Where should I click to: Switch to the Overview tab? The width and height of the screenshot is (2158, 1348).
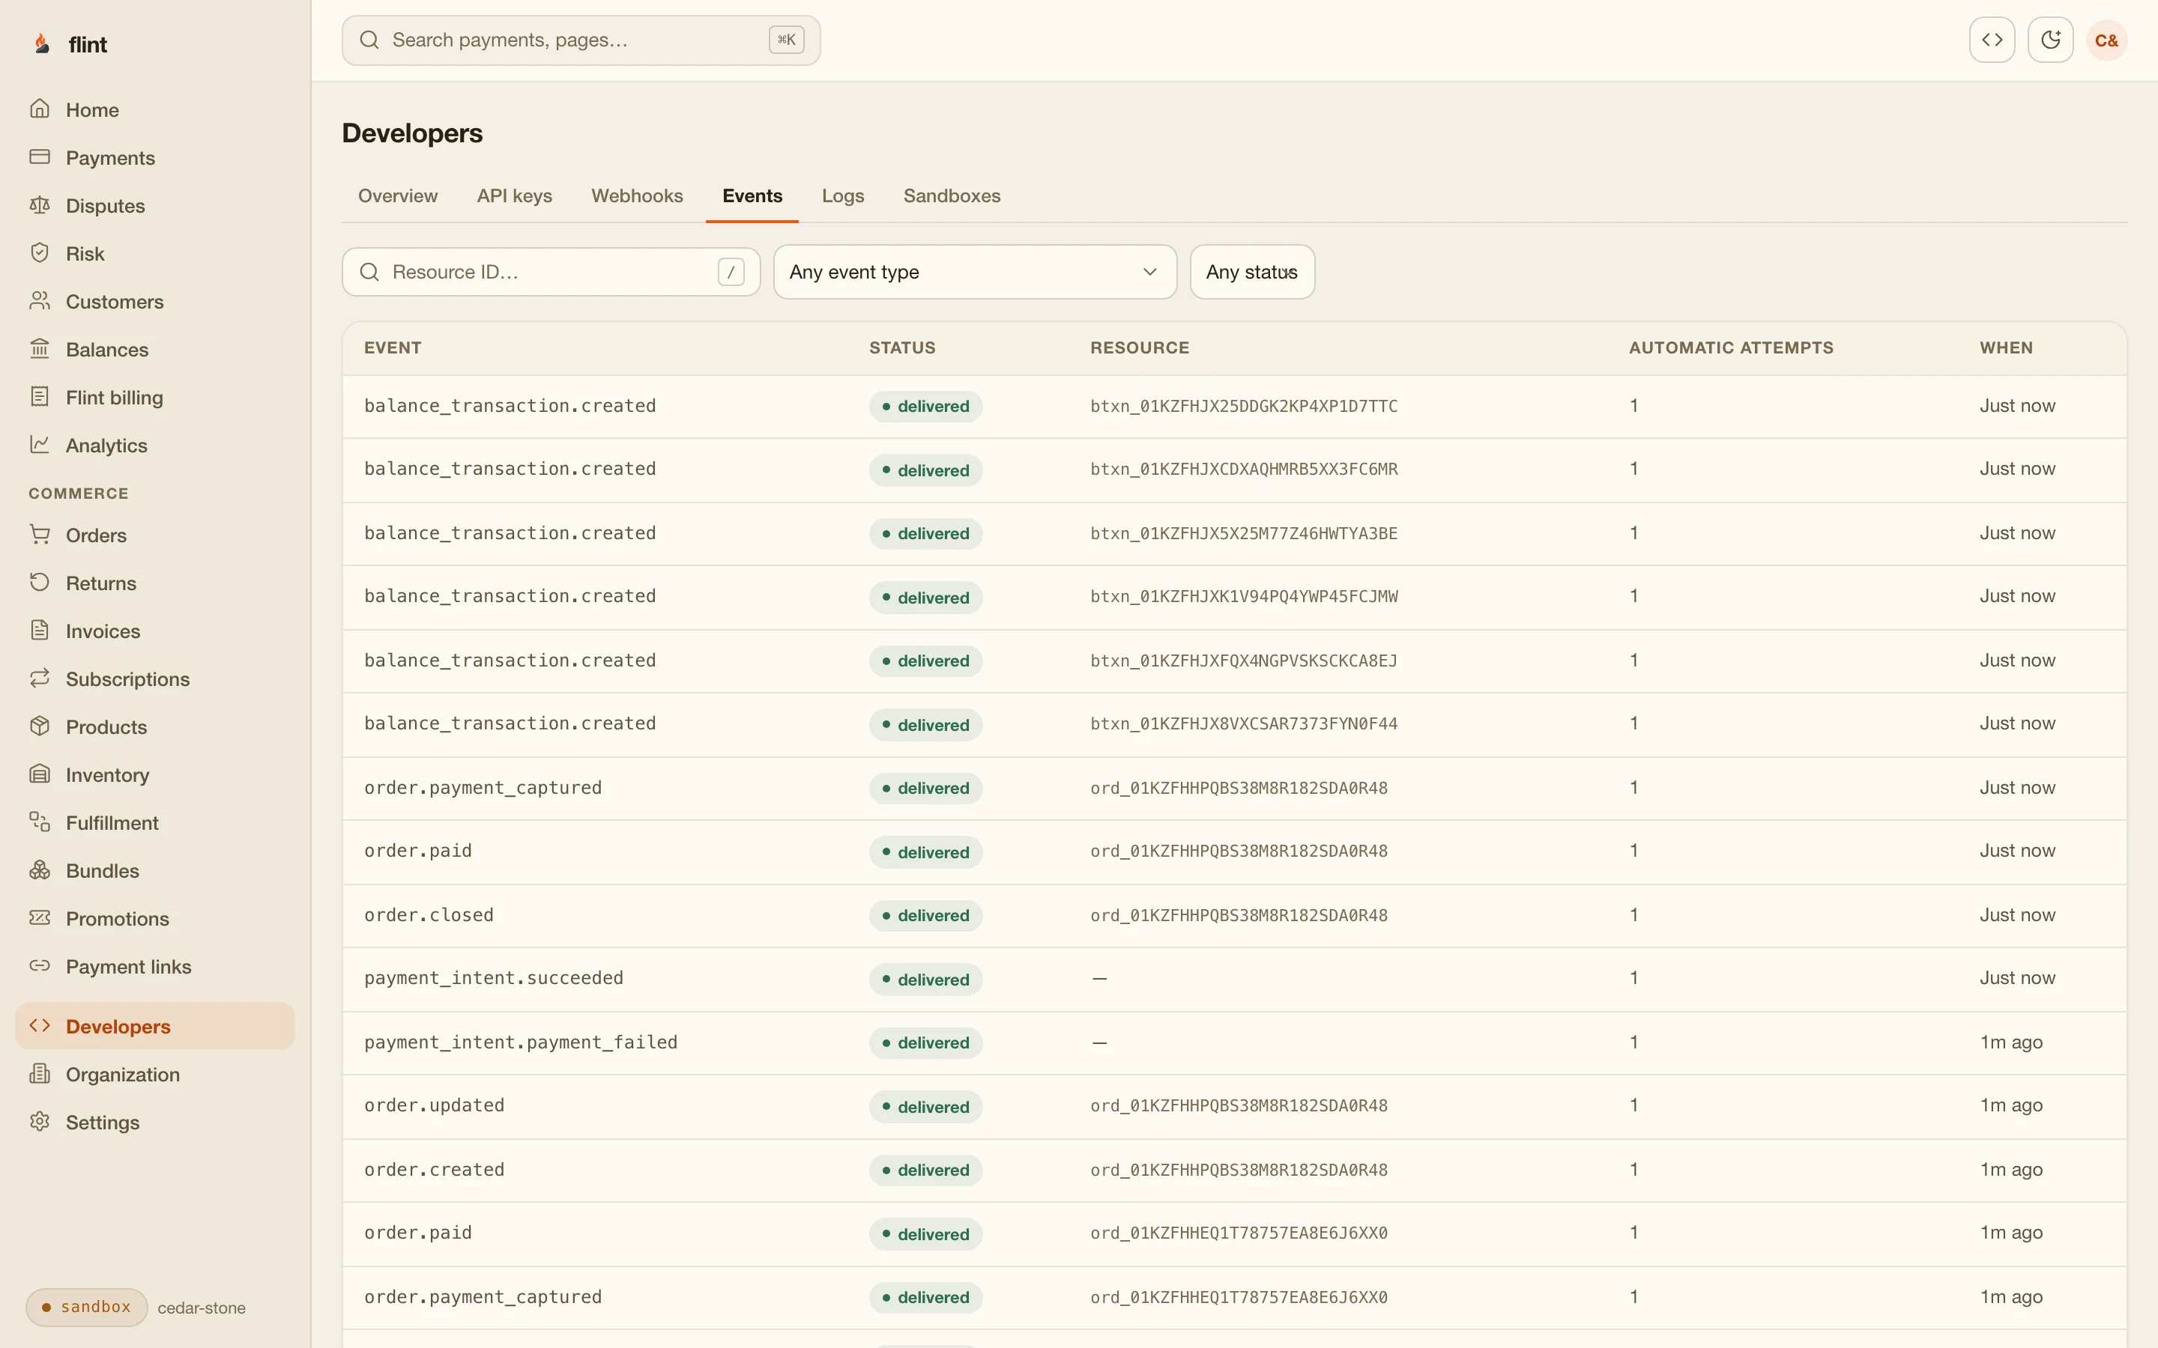[x=398, y=195]
